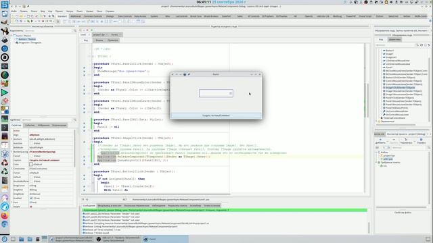Image resolution: width=433 pixels, height=243 pixels.
Task: Switch to Dialogs component palette tab
Action: pyautogui.click(x=110, y=16)
